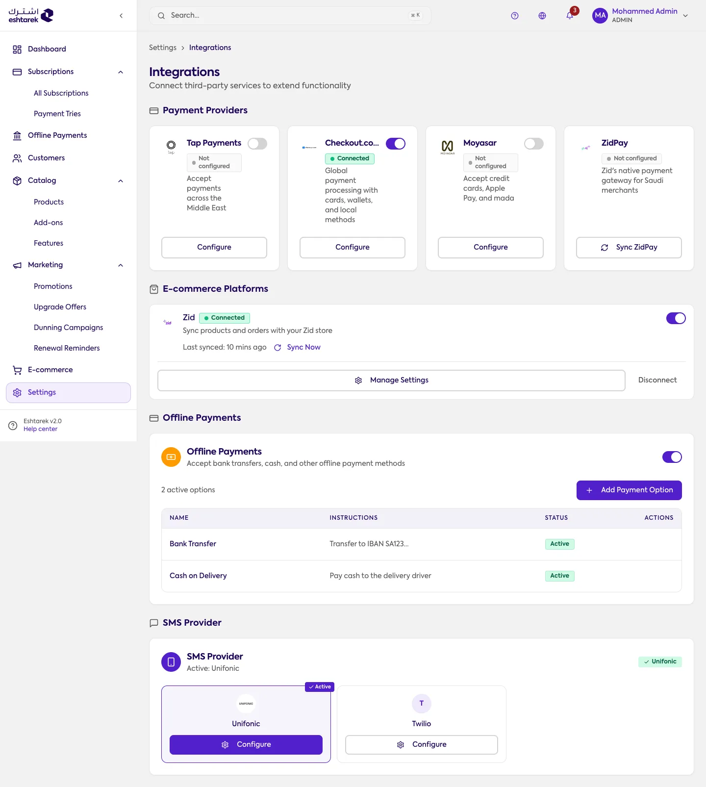Click Sync ZidPay button

pos(629,248)
